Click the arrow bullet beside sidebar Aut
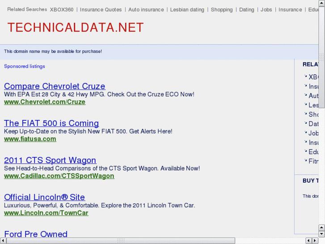The width and height of the screenshot is (325, 244). (305, 95)
